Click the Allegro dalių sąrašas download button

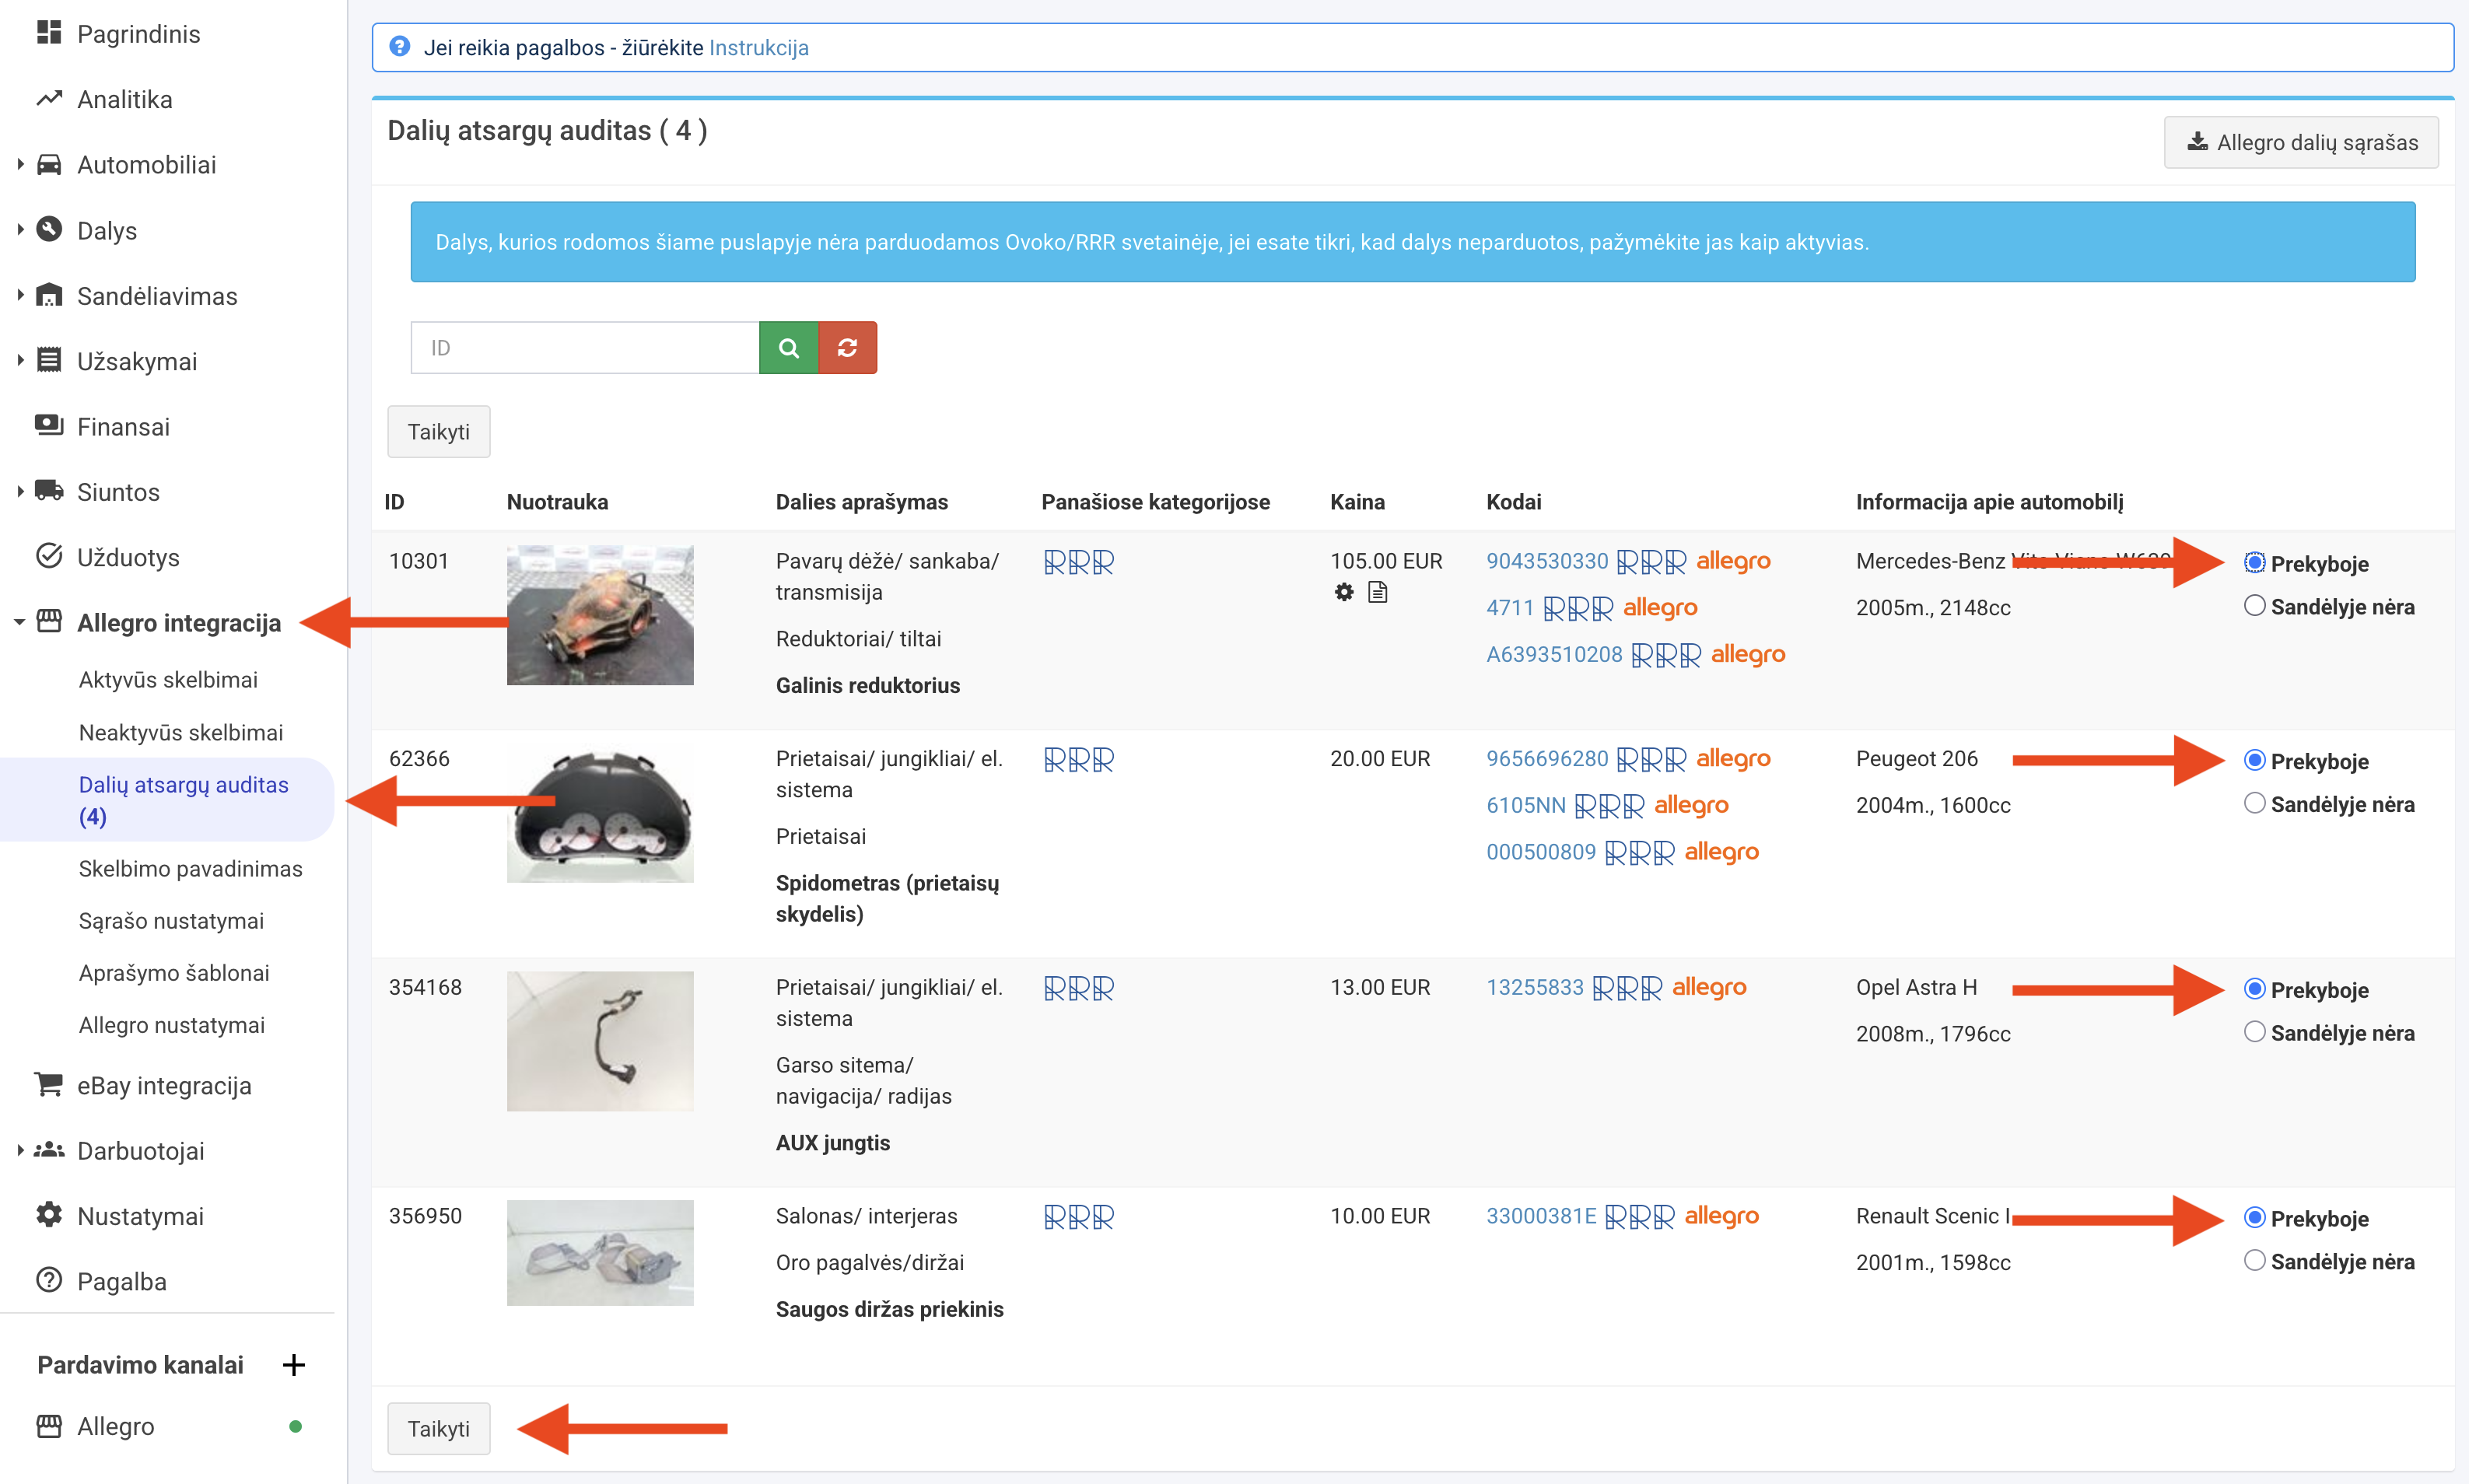(x=2301, y=142)
